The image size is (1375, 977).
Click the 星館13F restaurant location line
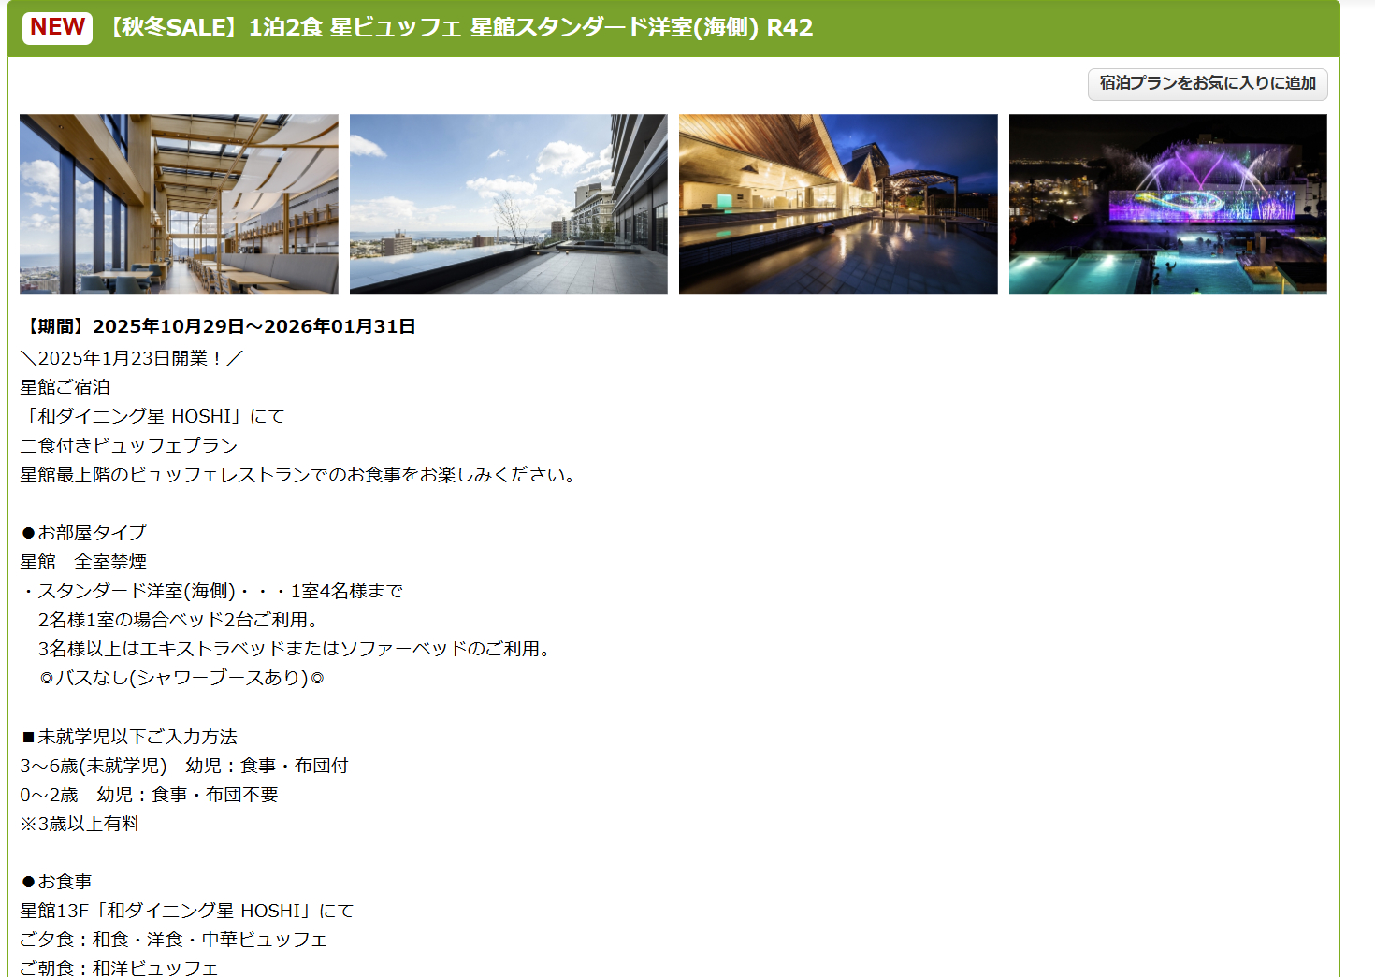189,910
